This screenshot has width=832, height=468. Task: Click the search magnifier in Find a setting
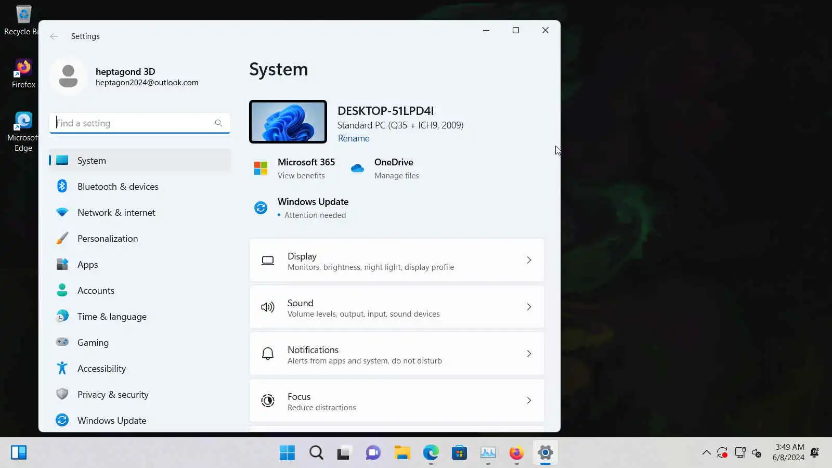218,123
